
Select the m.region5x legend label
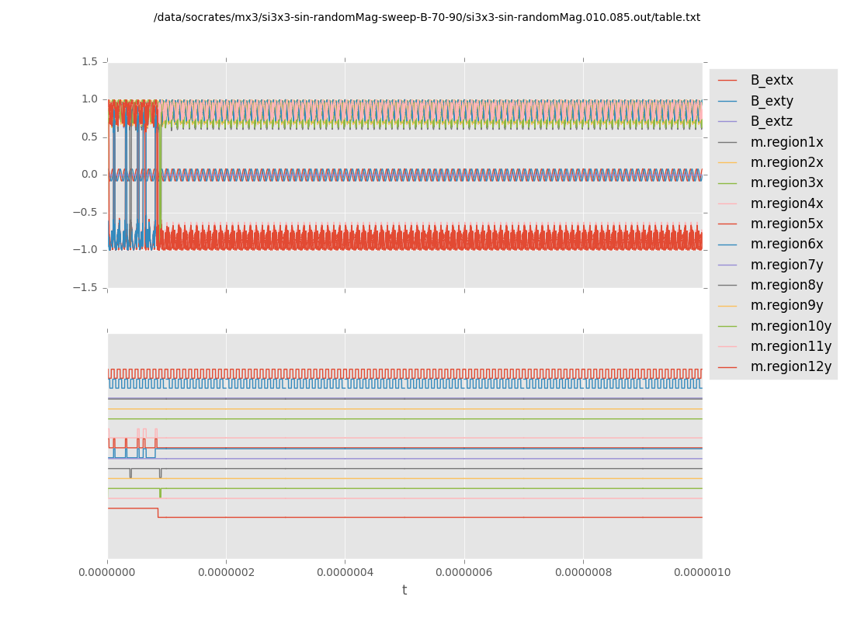786,224
